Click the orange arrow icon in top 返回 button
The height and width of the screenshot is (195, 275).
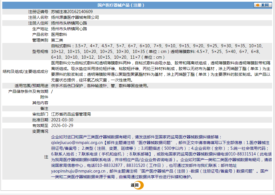pyautogui.click(x=258, y=5)
